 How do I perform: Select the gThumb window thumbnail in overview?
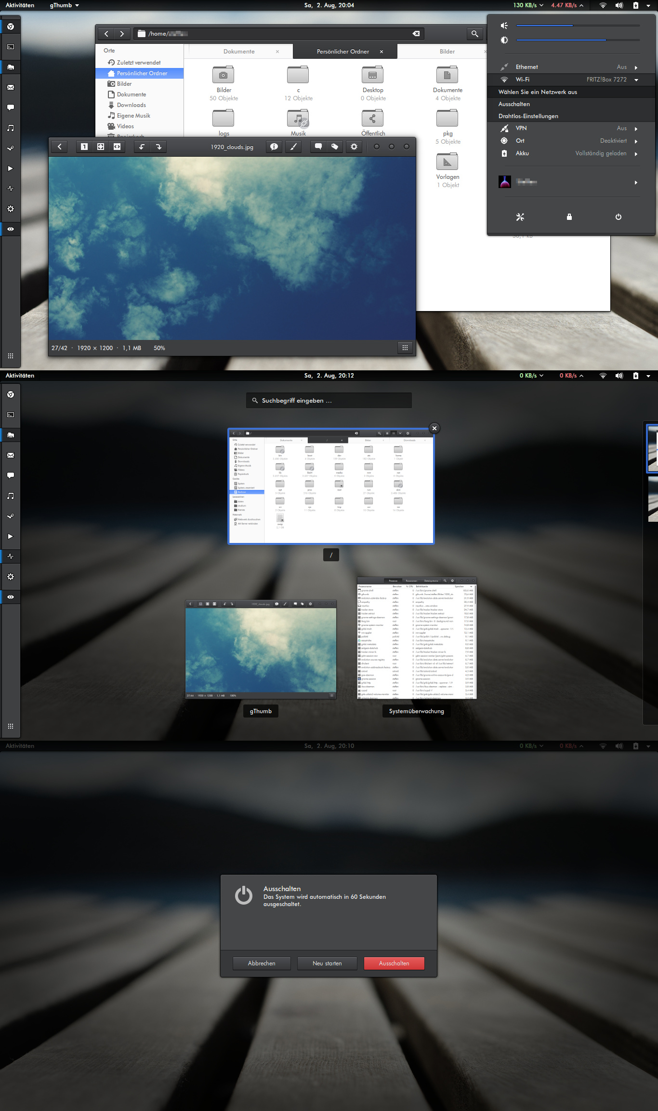click(x=261, y=649)
